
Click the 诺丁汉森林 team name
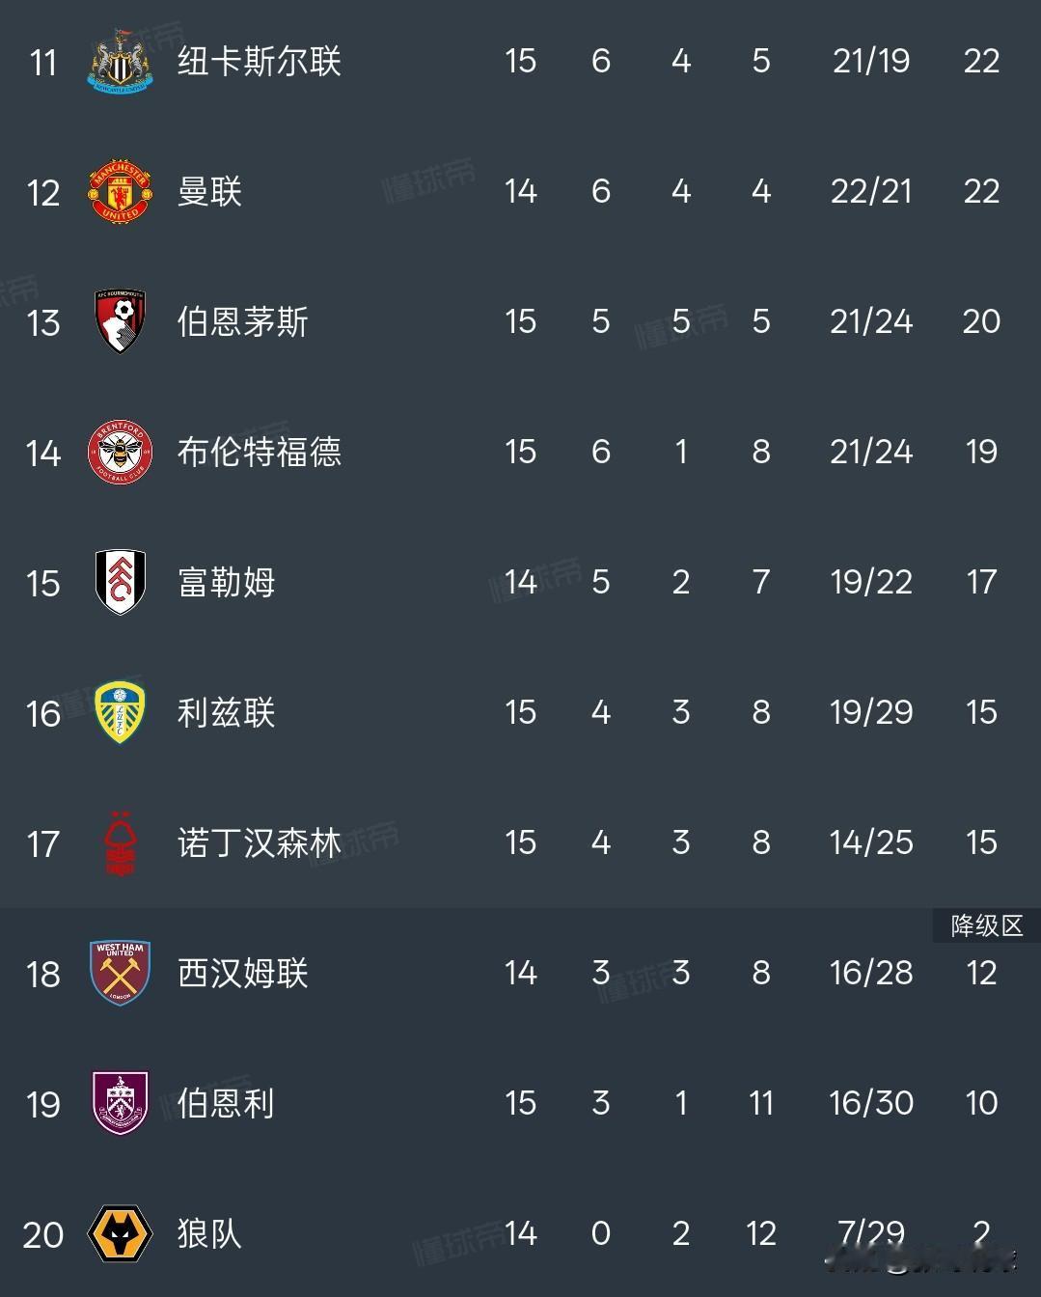(x=260, y=843)
